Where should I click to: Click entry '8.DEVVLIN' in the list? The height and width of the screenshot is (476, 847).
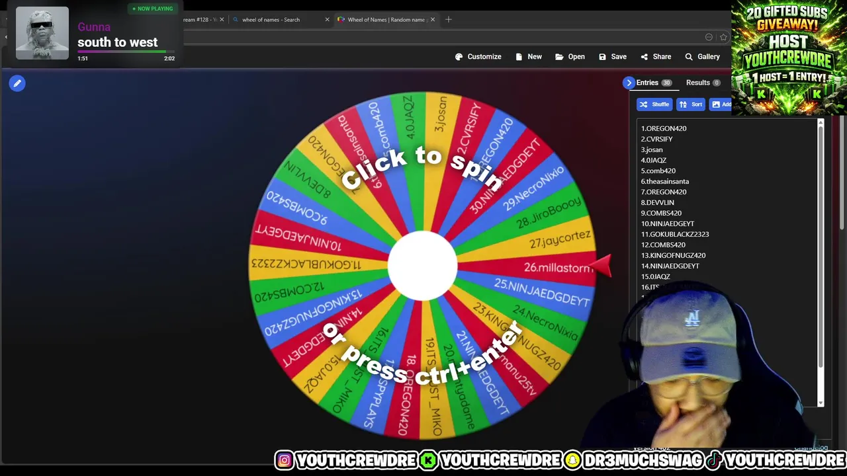658,202
